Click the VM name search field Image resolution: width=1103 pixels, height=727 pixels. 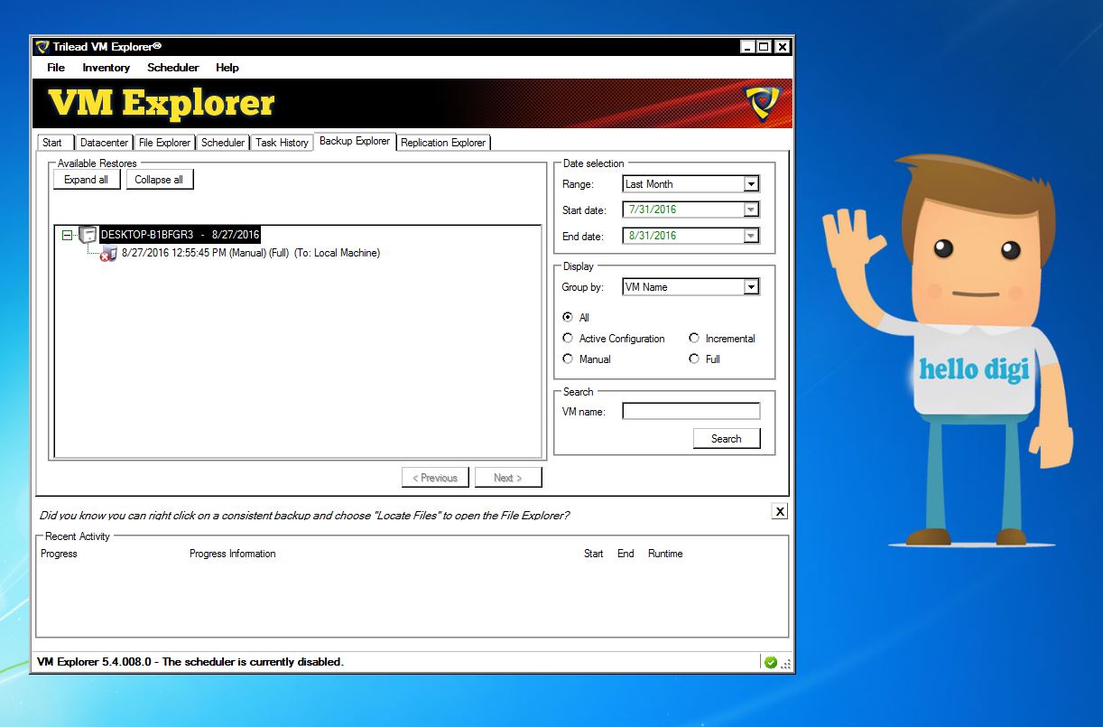pos(691,411)
